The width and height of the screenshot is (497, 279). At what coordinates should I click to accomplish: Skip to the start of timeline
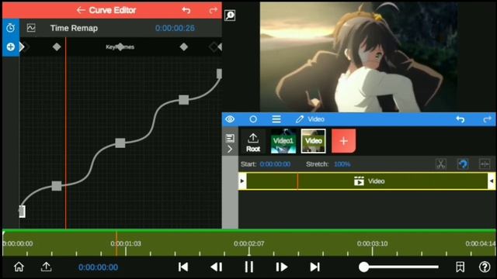tap(183, 267)
